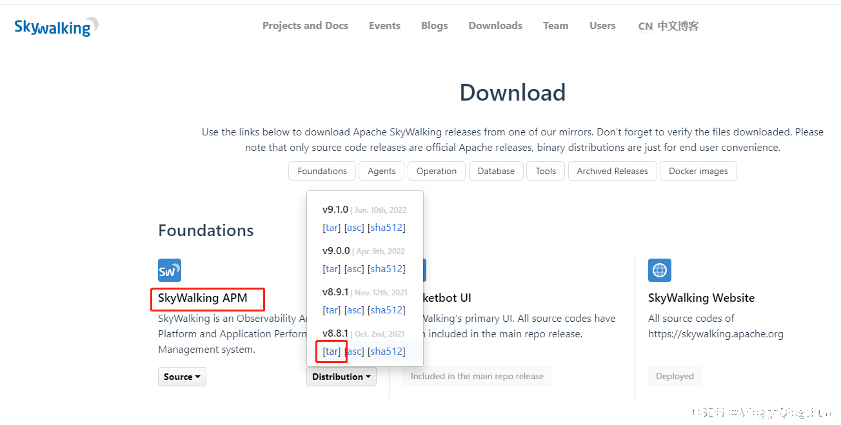Screen dimensions: 841x425
Task: Jump to the Agents category
Action: tap(382, 171)
